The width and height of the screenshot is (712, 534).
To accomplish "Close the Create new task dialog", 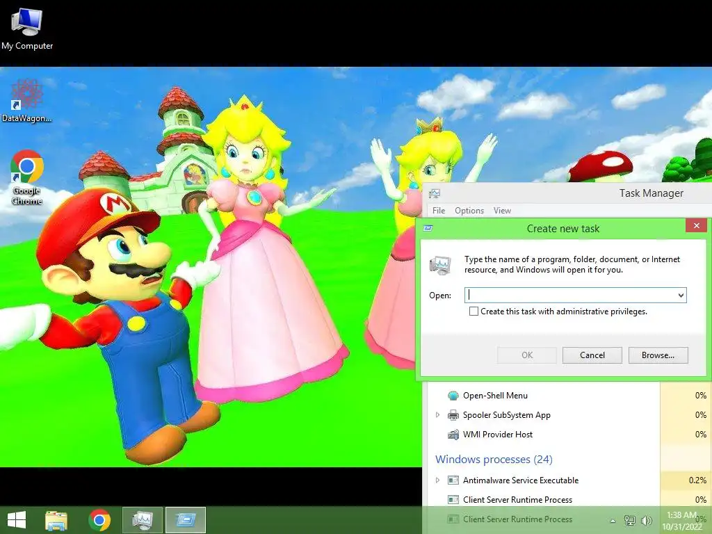I will coord(696,226).
